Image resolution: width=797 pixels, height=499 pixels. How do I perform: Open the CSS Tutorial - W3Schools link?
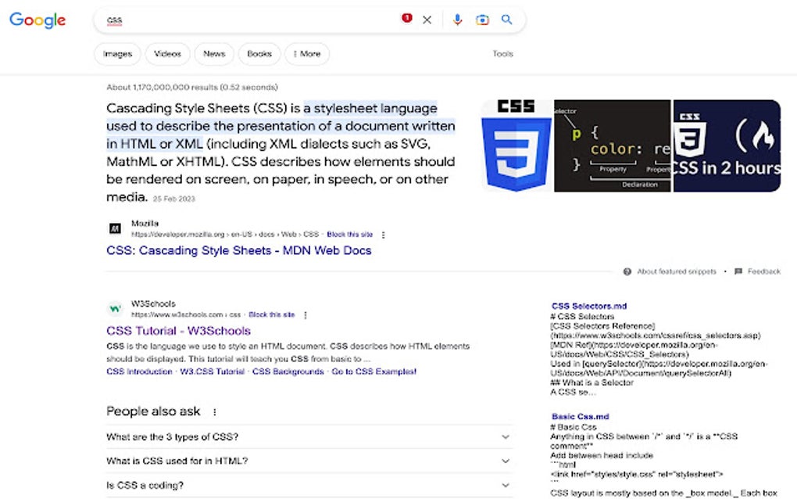[x=179, y=330]
